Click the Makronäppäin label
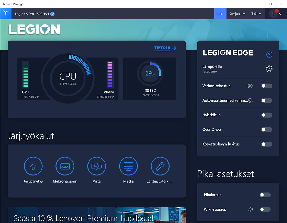This screenshot has width=287, height=223. 65,181
